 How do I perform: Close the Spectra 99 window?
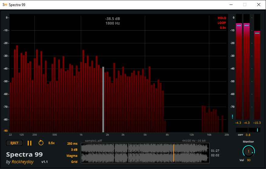point(258,5)
